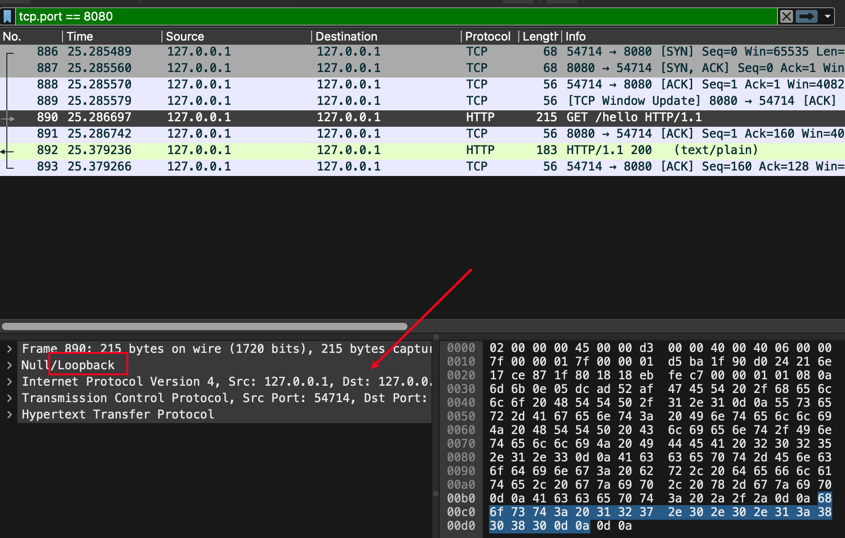This screenshot has height=538, width=845.
Task: Apply the filter using the arrow button
Action: pyautogui.click(x=806, y=17)
